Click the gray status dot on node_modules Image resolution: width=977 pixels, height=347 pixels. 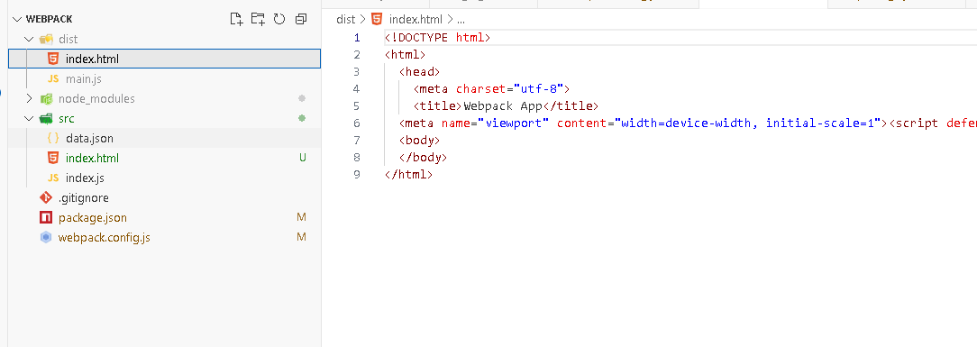(x=302, y=98)
